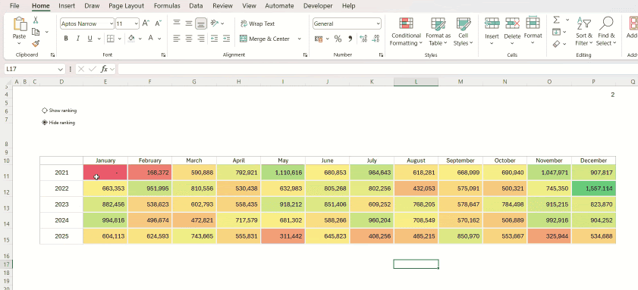Click Decrease Indent icon
Image resolution: width=638 pixels, height=290 pixels.
pyautogui.click(x=215, y=39)
